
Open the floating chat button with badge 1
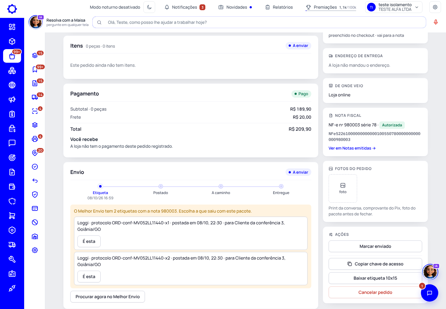(430, 293)
